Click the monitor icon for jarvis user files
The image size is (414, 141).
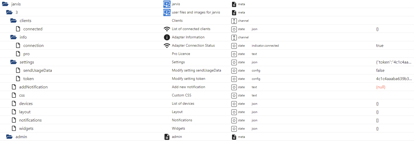(x=167, y=12)
